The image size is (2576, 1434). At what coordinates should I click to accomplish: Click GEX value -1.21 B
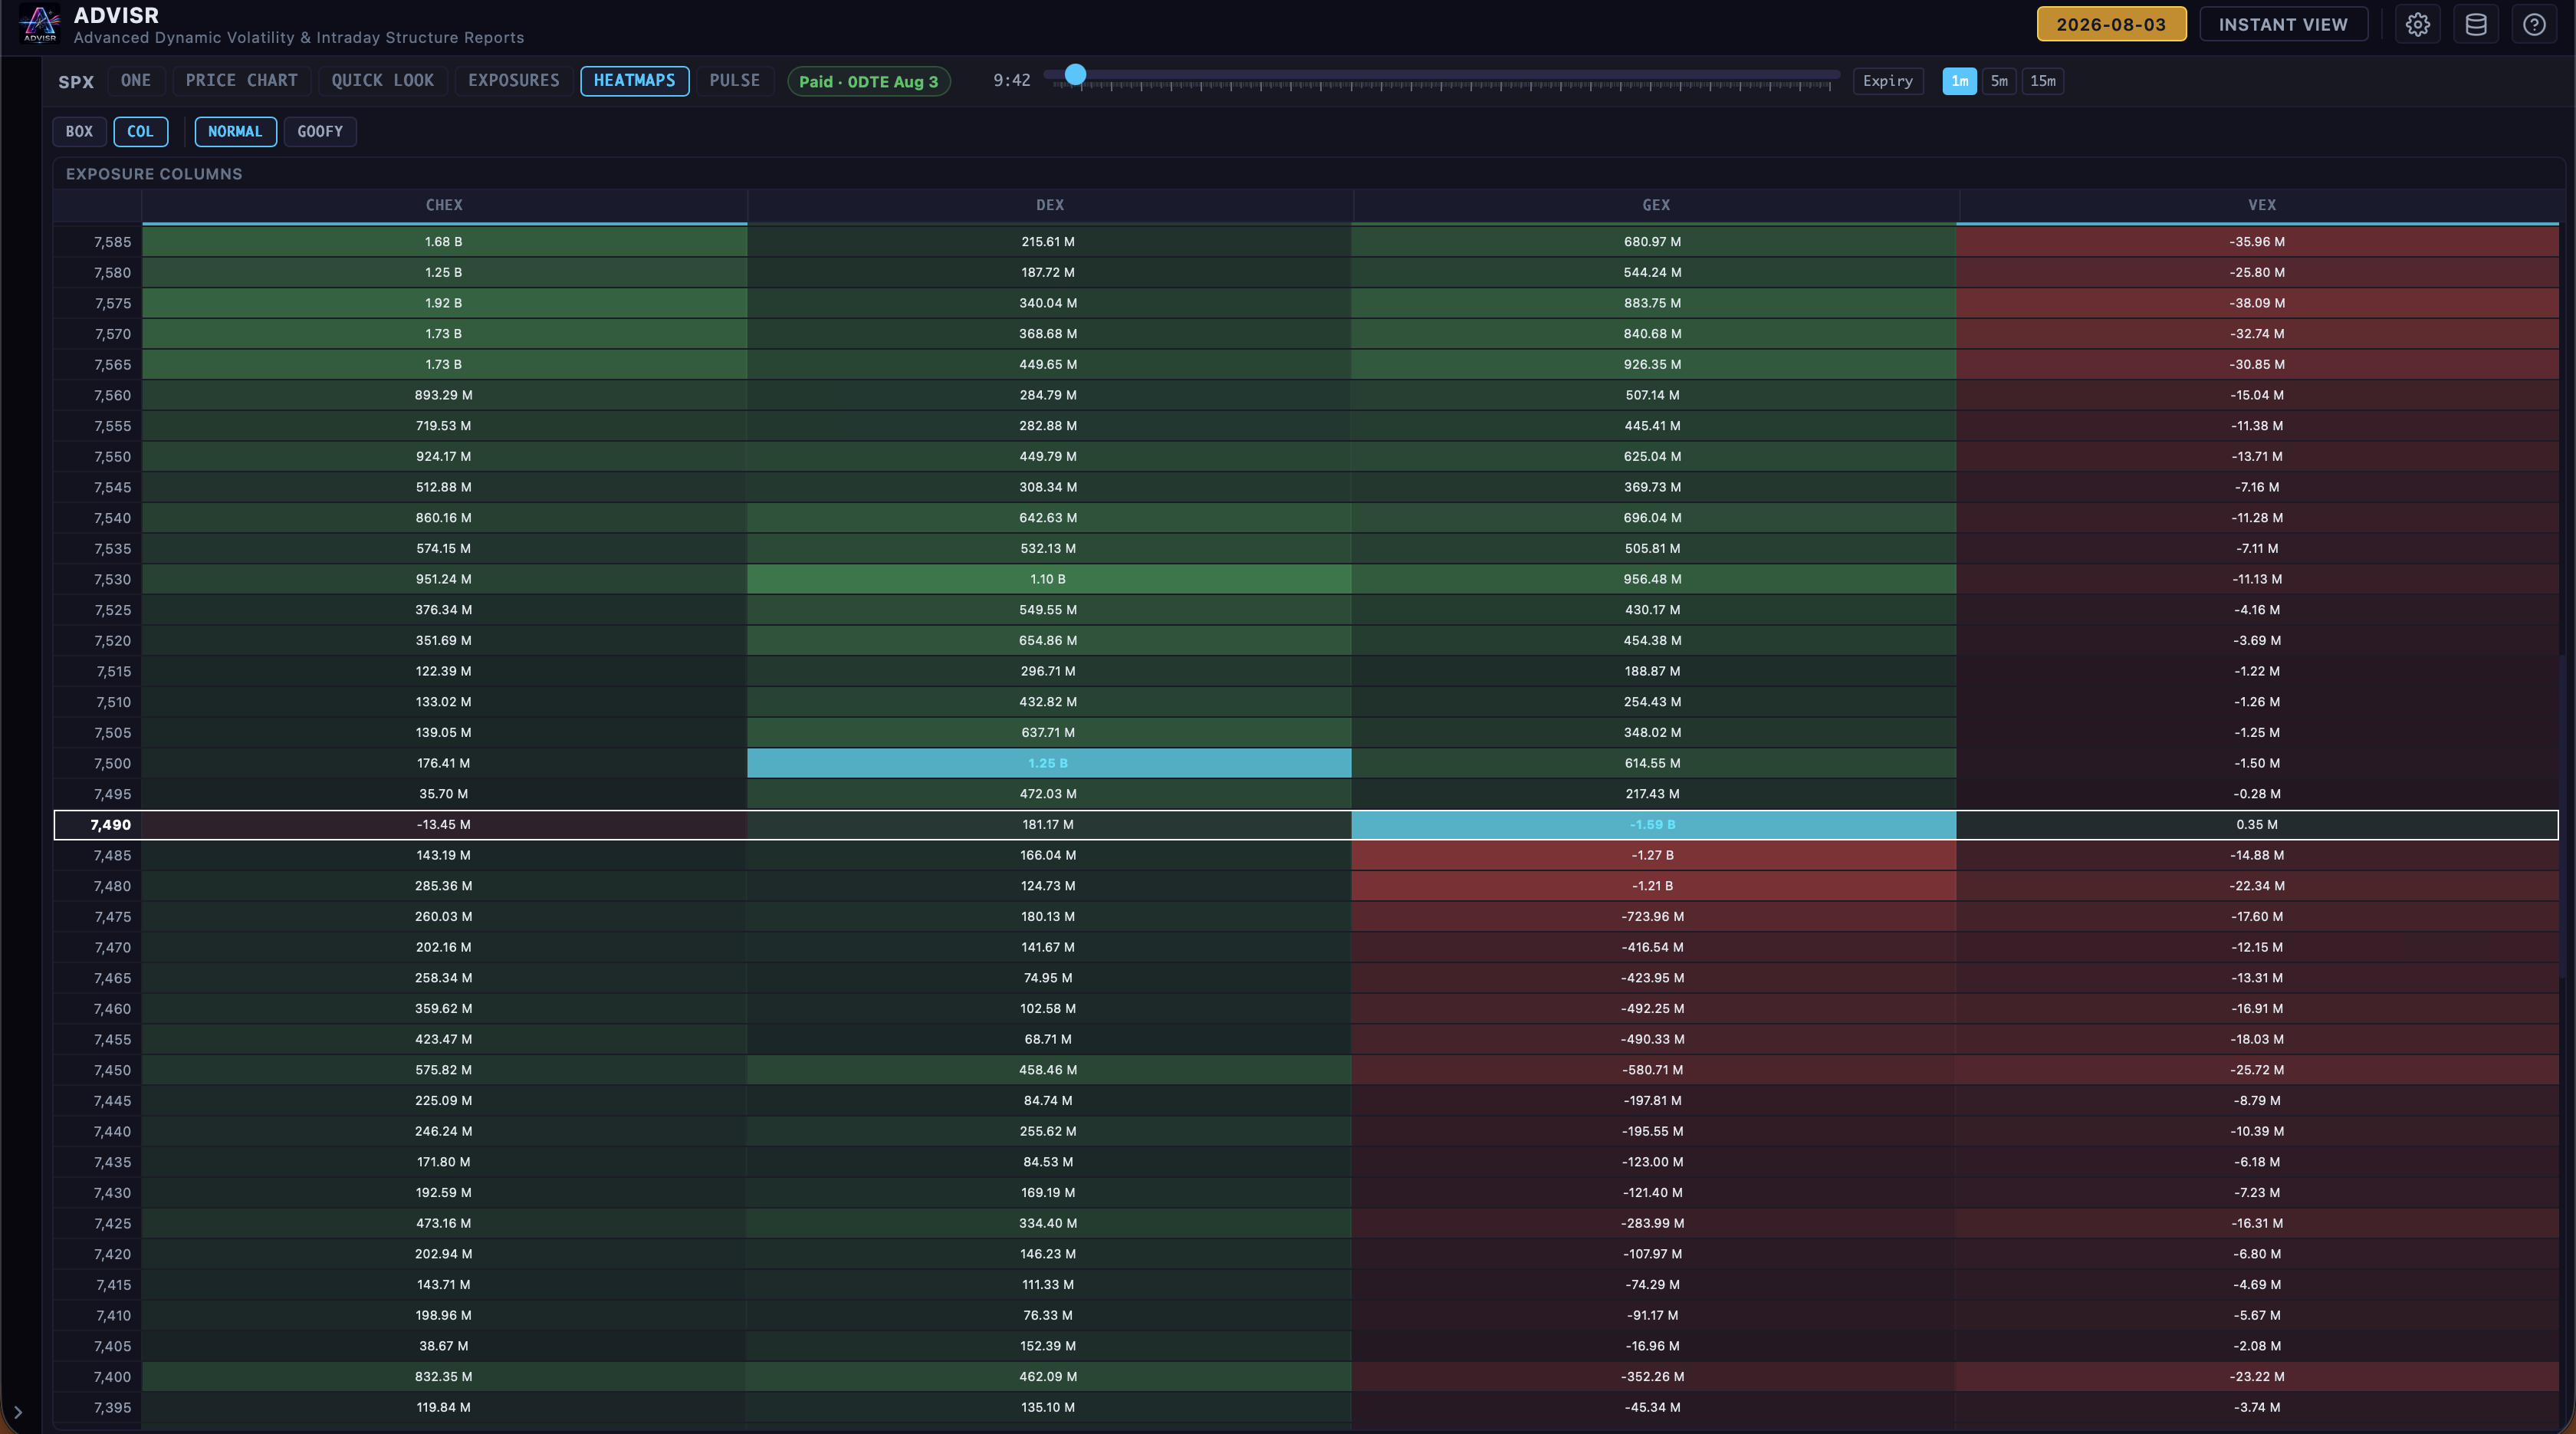pyautogui.click(x=1653, y=886)
